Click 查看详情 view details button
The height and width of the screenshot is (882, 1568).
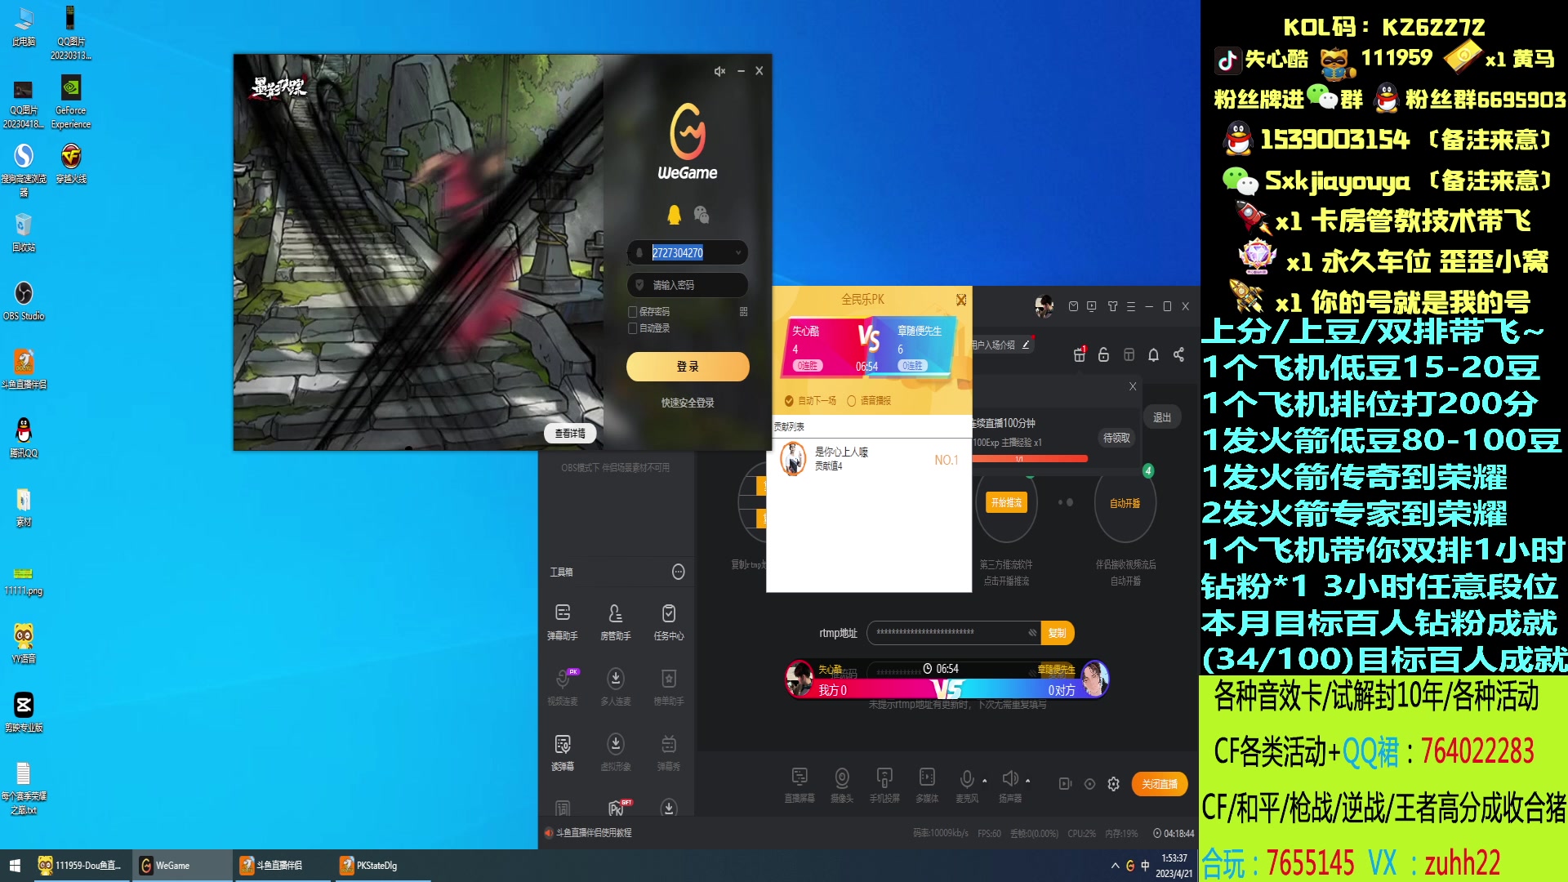(570, 434)
